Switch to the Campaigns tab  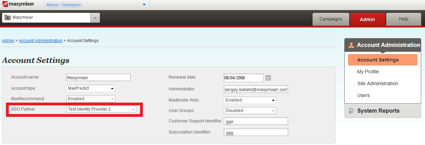click(x=331, y=19)
